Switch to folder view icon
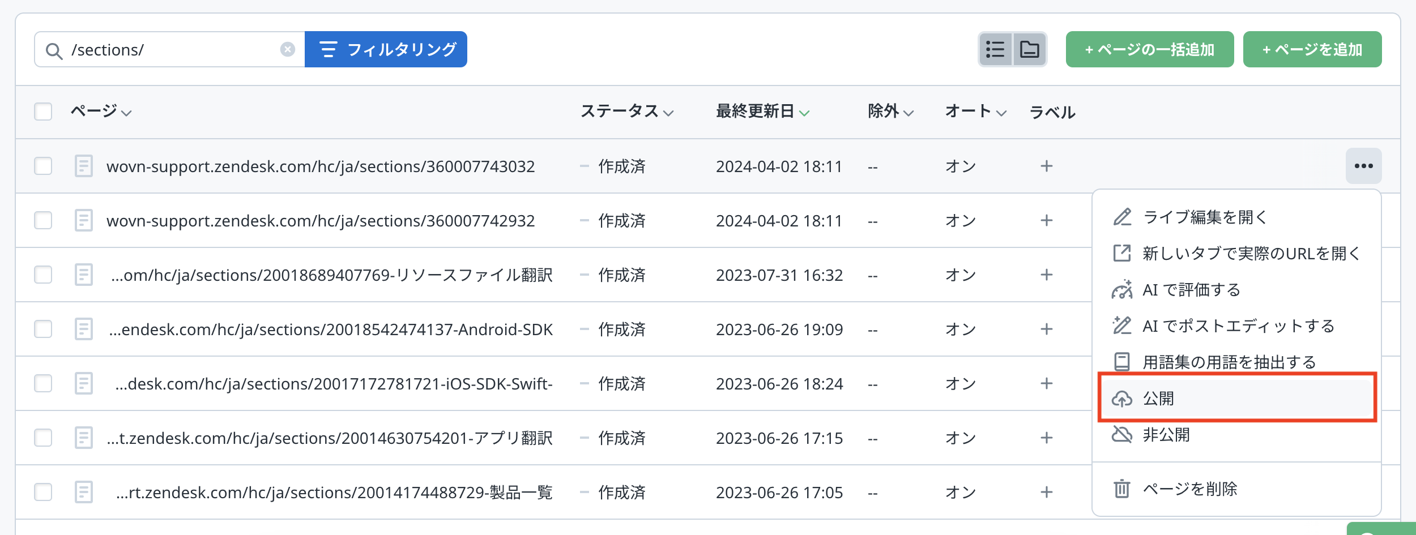This screenshot has height=535, width=1416. (x=1029, y=50)
